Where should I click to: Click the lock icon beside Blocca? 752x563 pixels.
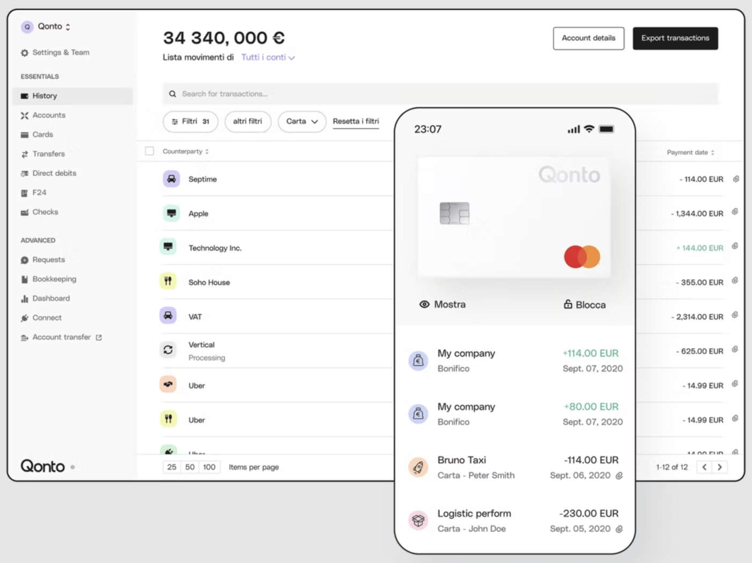tap(568, 304)
